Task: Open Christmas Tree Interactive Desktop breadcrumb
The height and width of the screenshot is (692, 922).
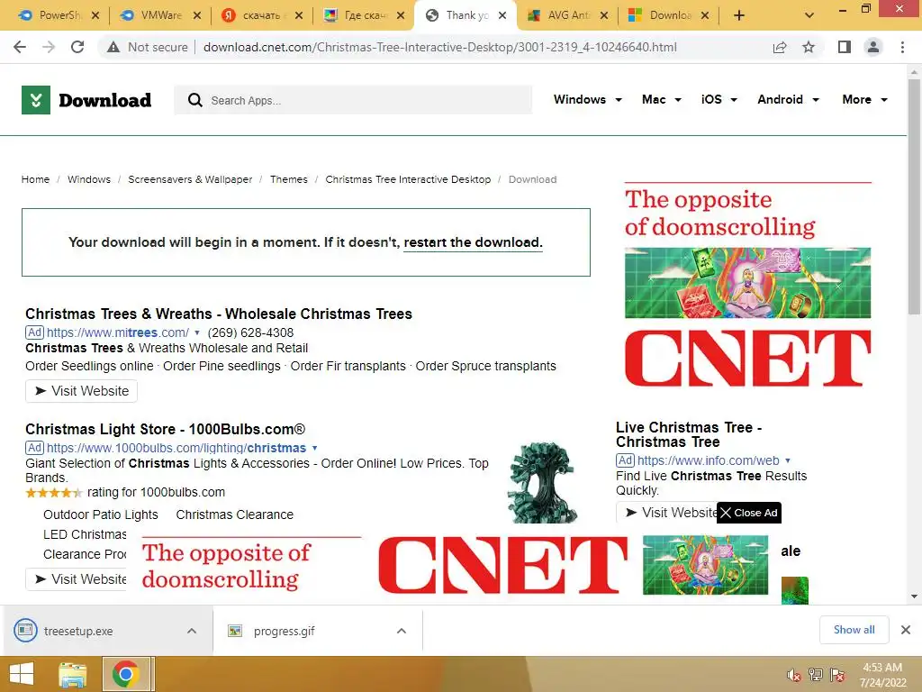Action: pos(408,179)
